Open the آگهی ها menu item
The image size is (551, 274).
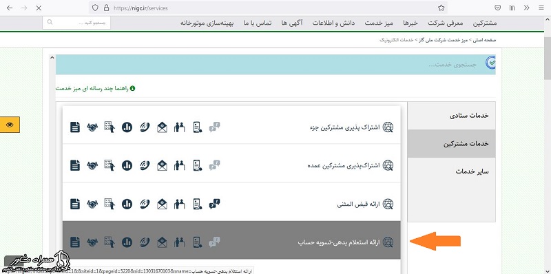point(291,23)
